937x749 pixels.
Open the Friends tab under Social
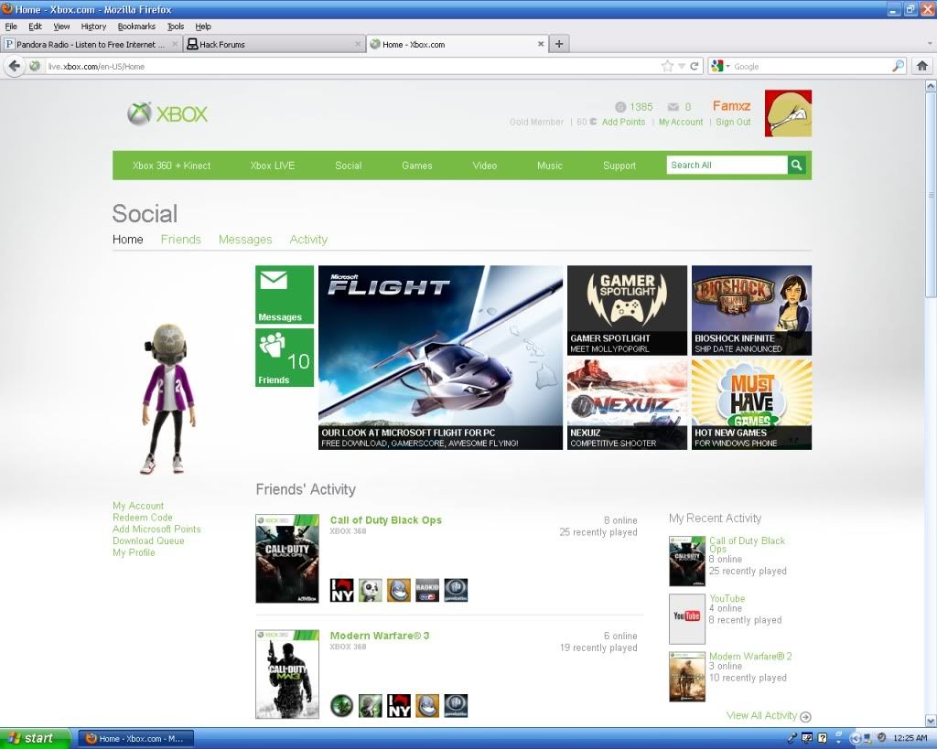click(x=181, y=240)
